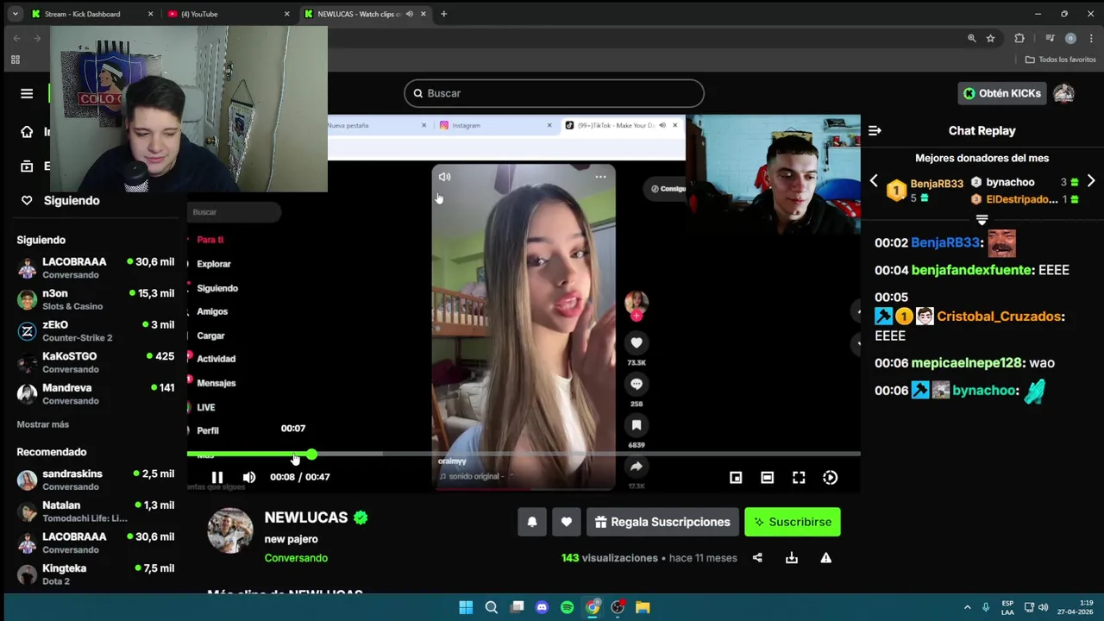Click BenjaRB33 username in chat replay
This screenshot has height=621, width=1104.
(945, 242)
